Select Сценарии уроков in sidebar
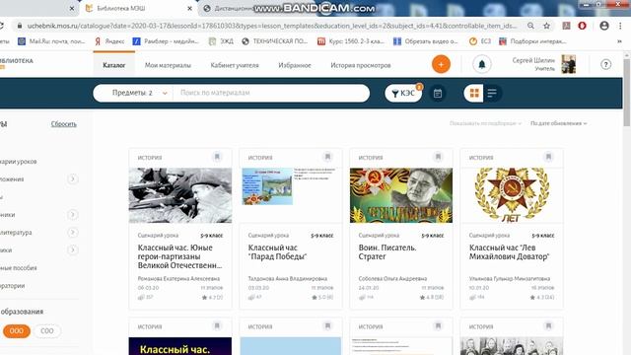 (x=19, y=162)
